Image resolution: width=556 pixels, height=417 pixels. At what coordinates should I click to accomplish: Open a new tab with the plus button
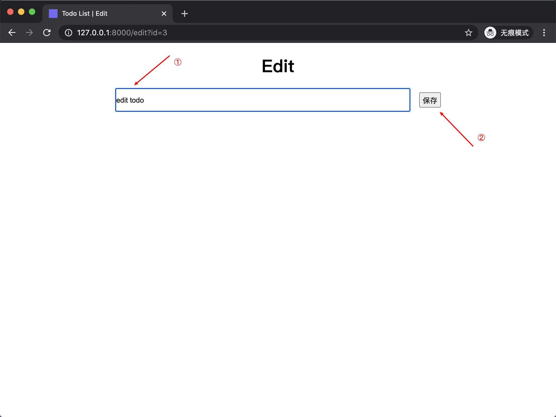pos(184,14)
